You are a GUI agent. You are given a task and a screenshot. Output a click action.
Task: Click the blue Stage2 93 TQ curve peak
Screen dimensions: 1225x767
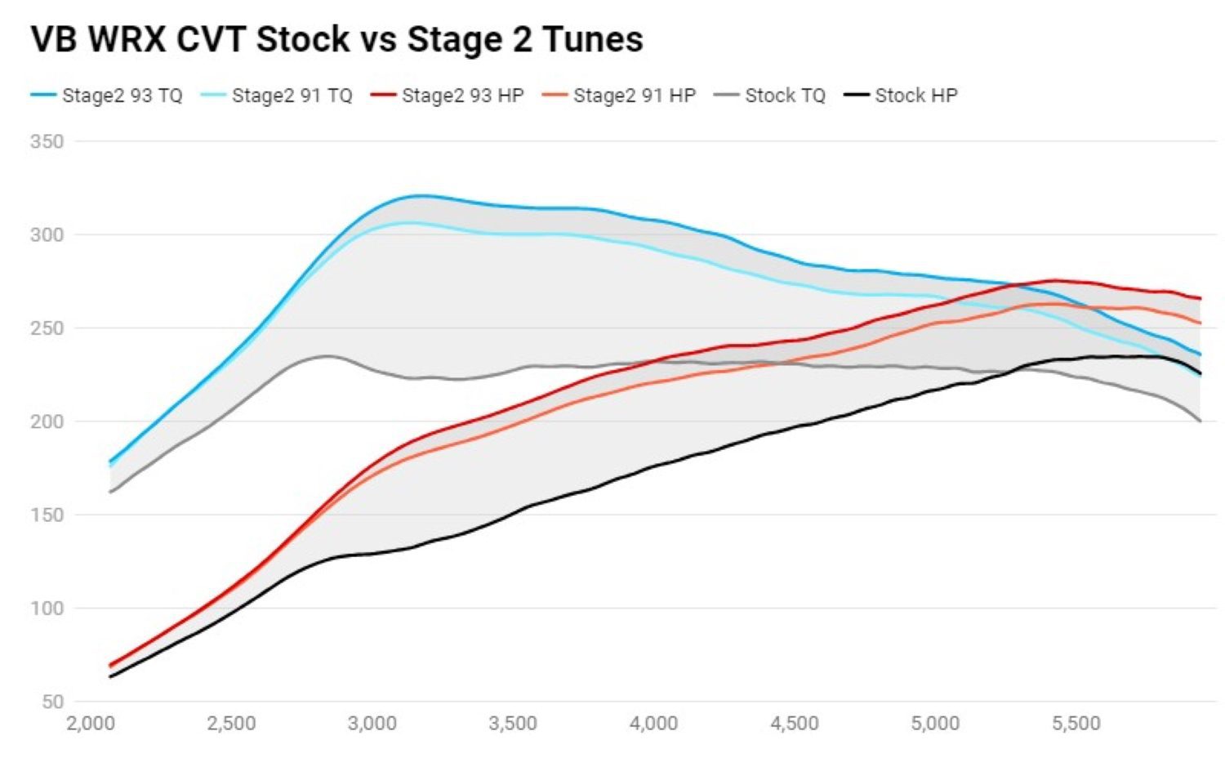[418, 196]
